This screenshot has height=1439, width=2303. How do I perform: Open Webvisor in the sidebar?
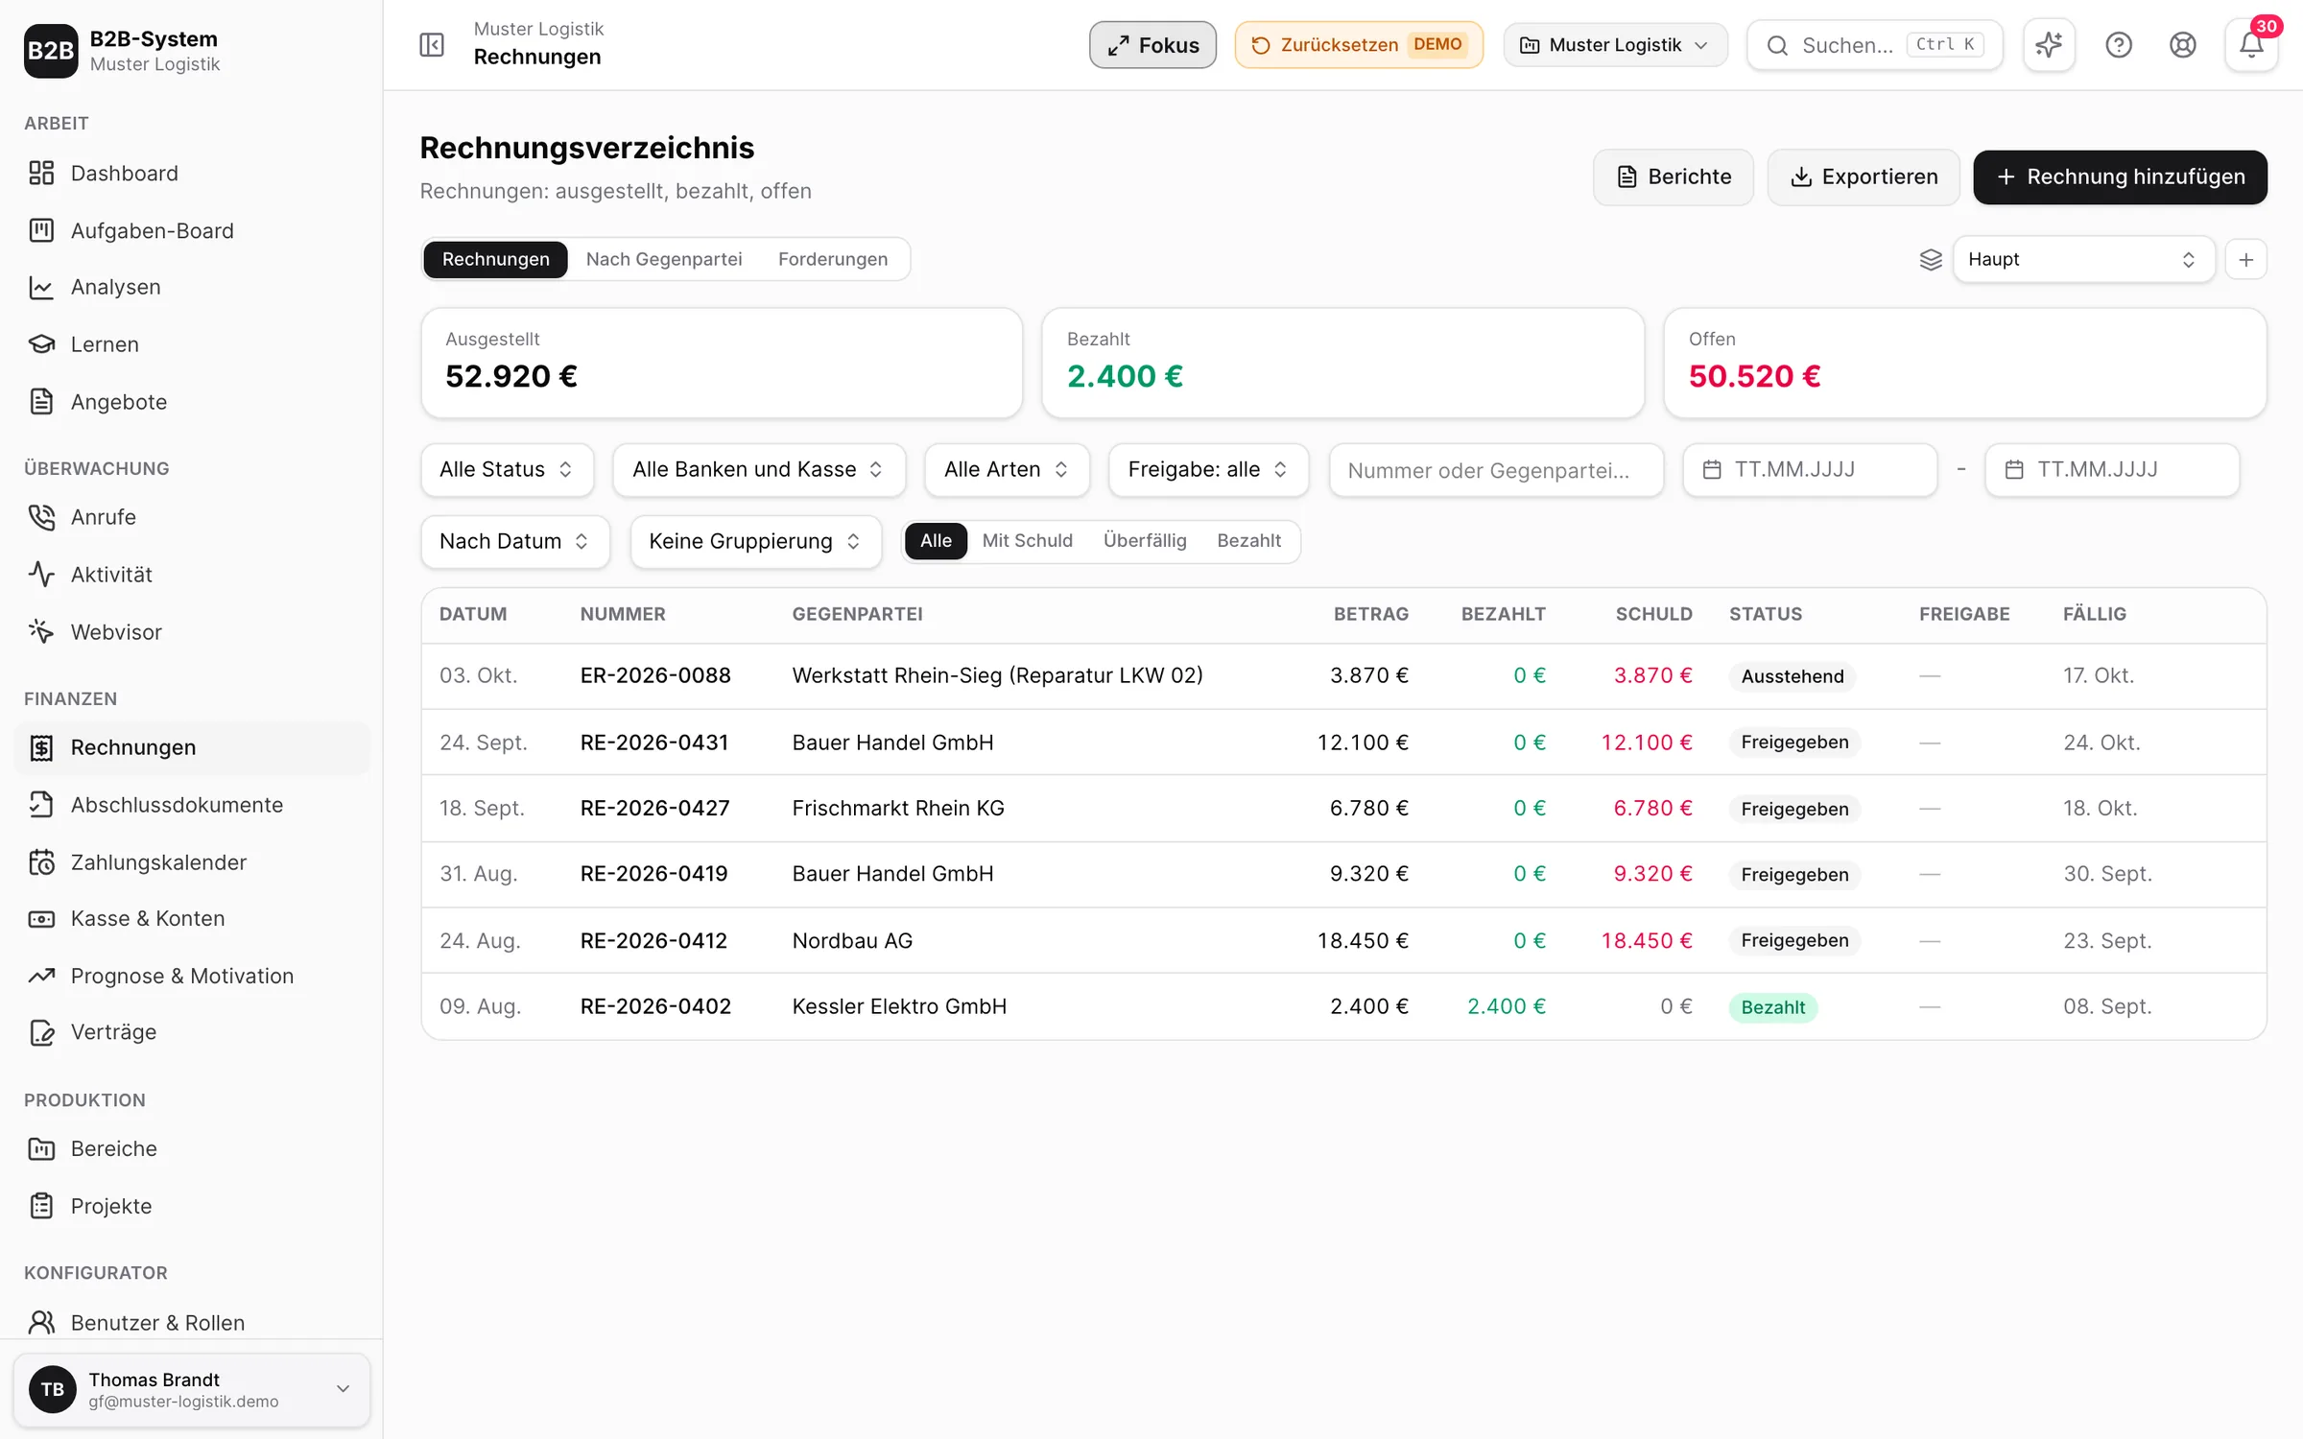click(x=192, y=631)
